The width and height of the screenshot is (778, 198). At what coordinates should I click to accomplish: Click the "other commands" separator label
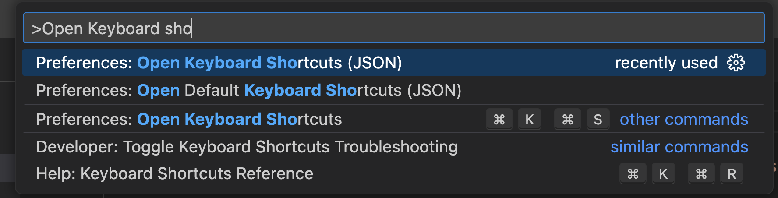click(x=684, y=119)
